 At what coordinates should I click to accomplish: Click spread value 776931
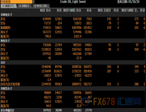[47, 28]
